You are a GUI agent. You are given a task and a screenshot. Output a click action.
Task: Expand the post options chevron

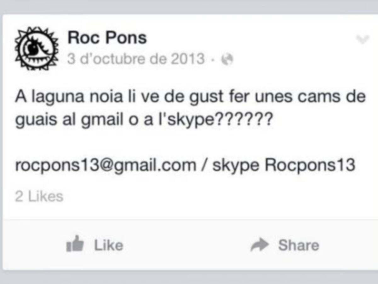[x=362, y=39]
